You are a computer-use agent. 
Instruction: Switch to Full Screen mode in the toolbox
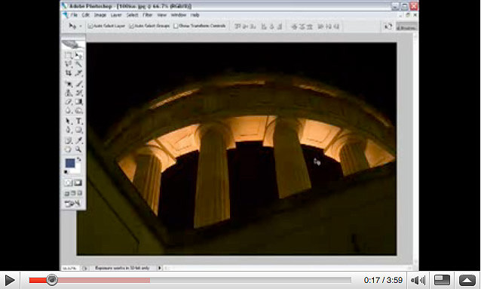pos(80,193)
